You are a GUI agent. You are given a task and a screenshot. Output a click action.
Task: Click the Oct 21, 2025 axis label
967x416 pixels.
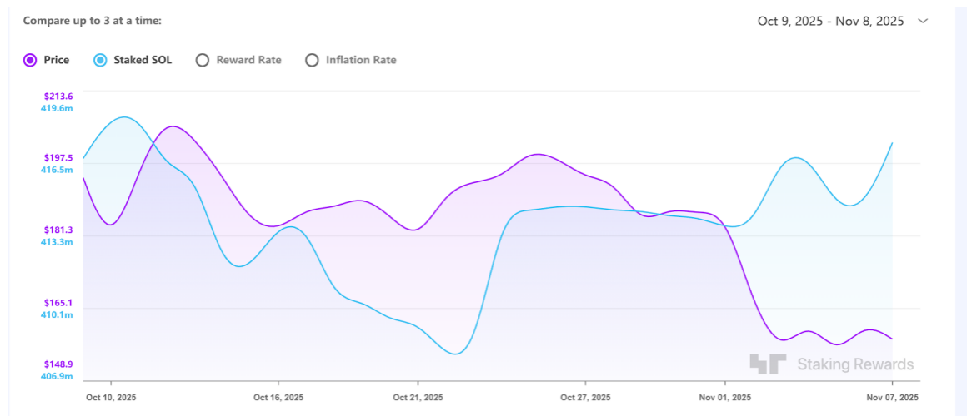418,397
